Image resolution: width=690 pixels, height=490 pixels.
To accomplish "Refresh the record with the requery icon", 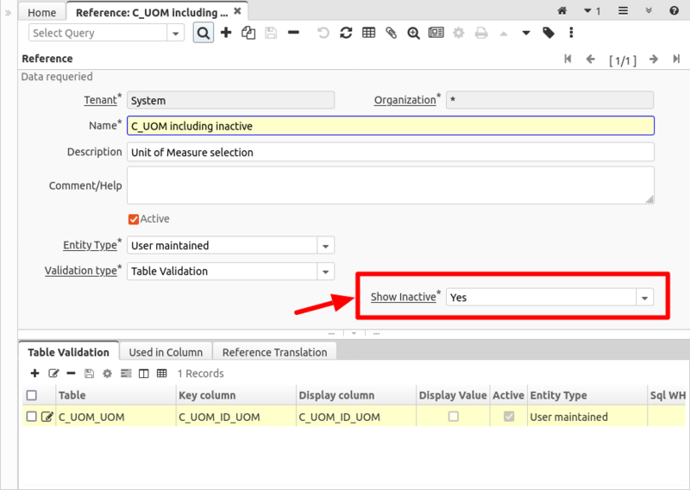I will pos(346,33).
